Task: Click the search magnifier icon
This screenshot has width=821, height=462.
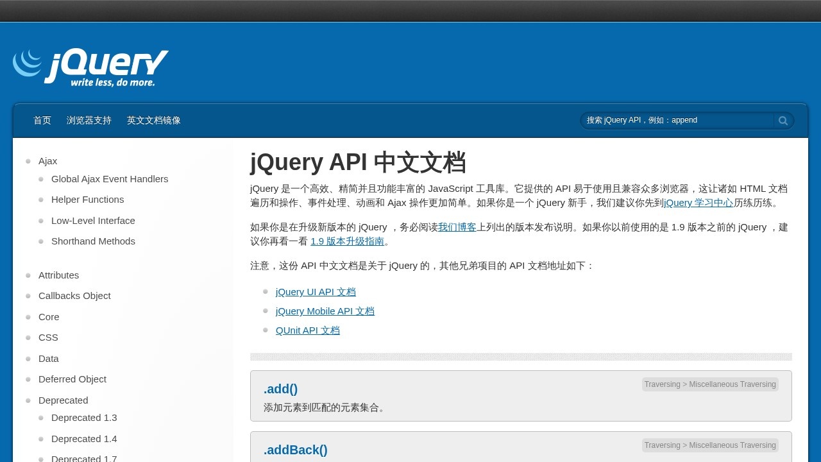Action: [783, 120]
